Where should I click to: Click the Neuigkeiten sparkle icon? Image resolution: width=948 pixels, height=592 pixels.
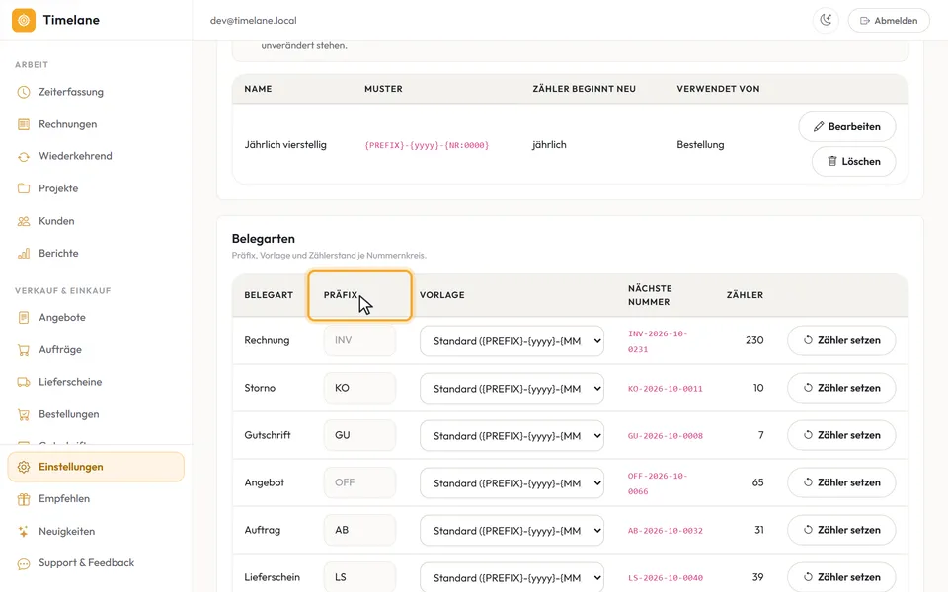24,532
